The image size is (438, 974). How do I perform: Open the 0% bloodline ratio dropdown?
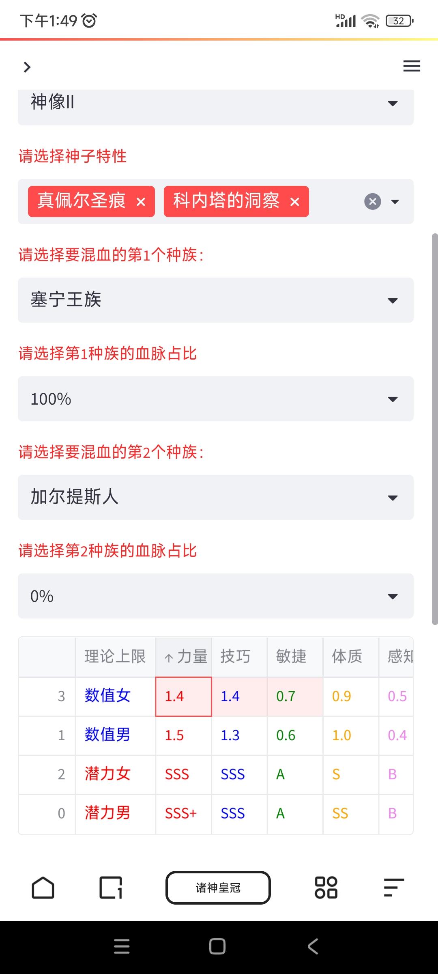216,596
